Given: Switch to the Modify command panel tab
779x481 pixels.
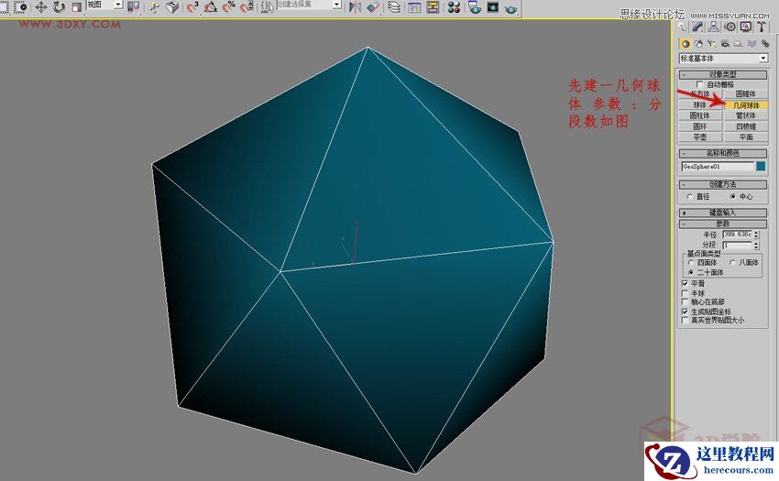Looking at the screenshot, I should click(698, 27).
